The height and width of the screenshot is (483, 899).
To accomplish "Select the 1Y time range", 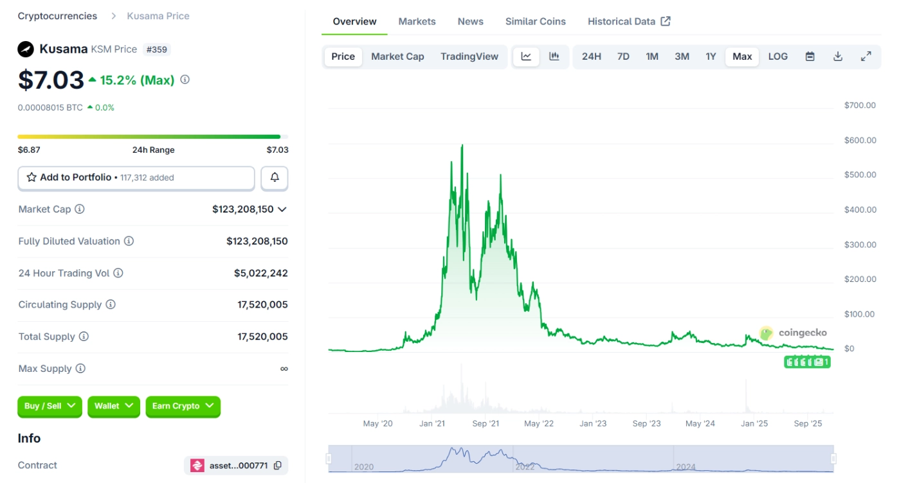I will [711, 57].
